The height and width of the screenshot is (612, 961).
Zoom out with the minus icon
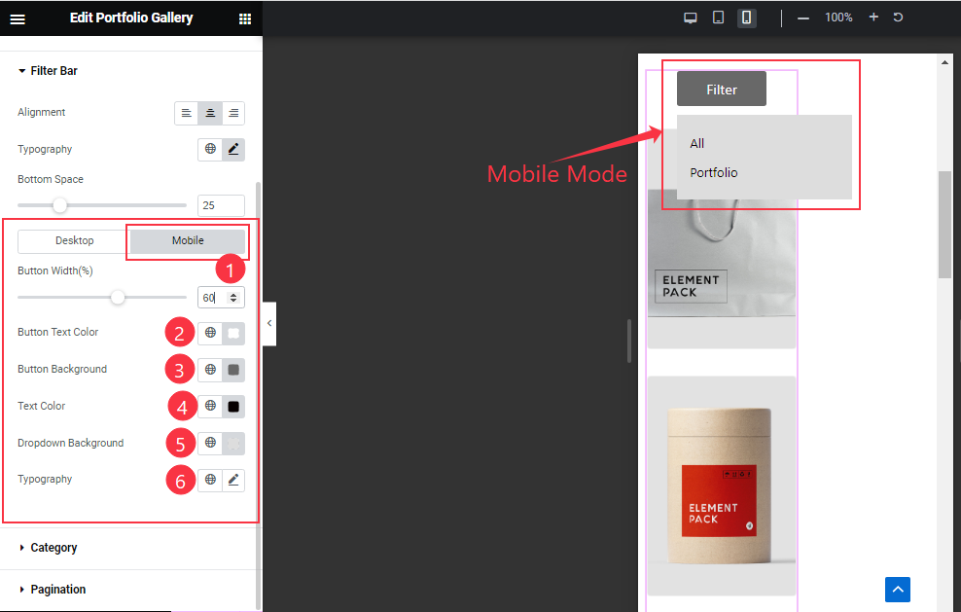click(x=803, y=18)
